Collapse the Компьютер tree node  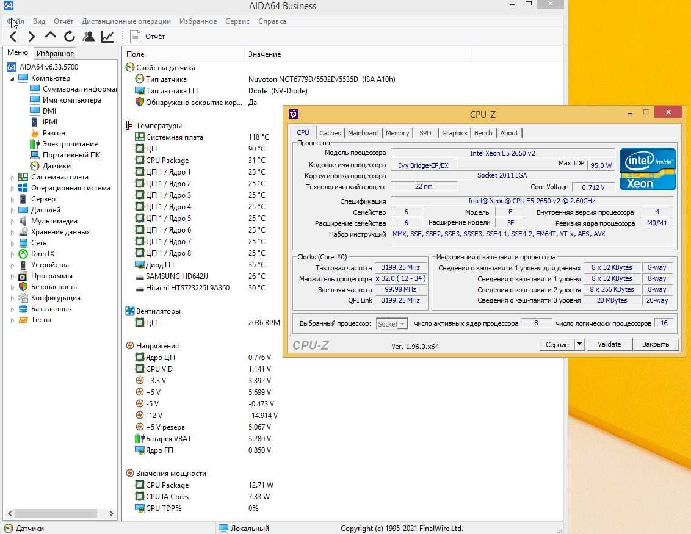[12, 79]
